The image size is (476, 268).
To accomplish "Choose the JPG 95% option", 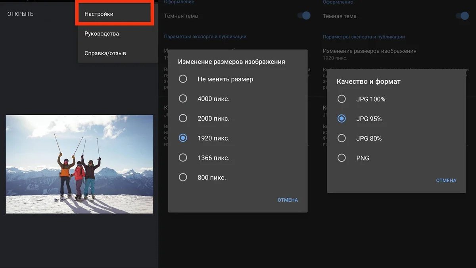I will pyautogui.click(x=342, y=119).
